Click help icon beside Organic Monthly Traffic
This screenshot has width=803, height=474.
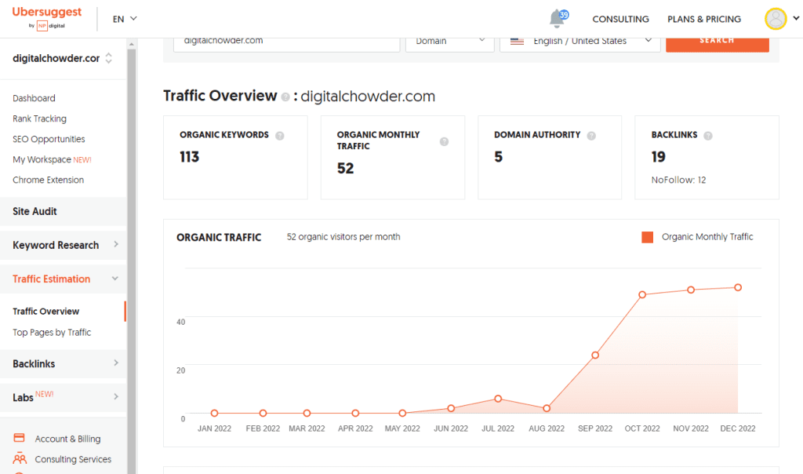[x=444, y=141]
